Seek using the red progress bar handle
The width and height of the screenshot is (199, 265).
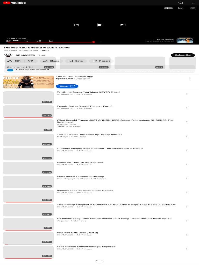[93, 42]
